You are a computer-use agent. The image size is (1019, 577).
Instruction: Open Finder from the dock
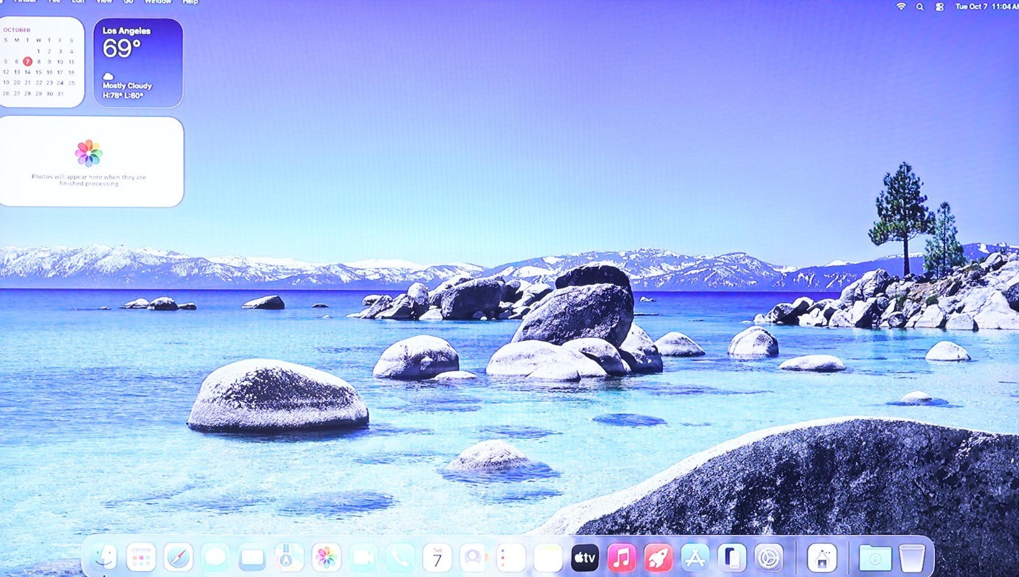[104, 558]
